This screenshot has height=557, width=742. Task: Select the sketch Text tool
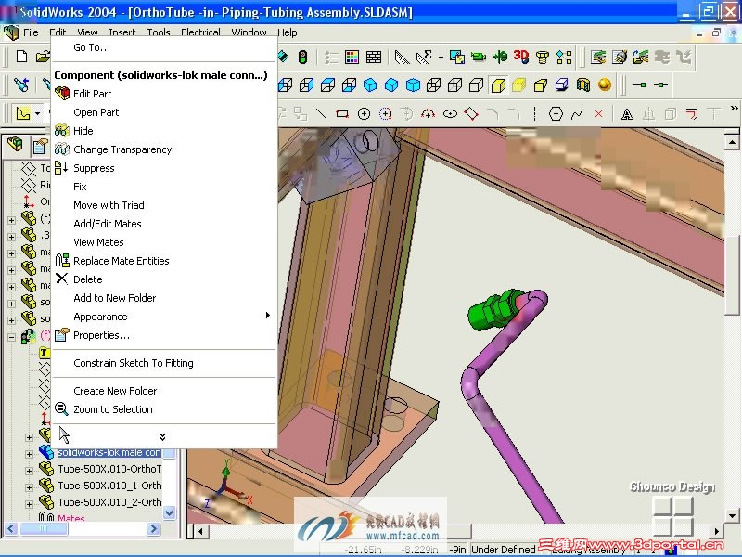[627, 113]
